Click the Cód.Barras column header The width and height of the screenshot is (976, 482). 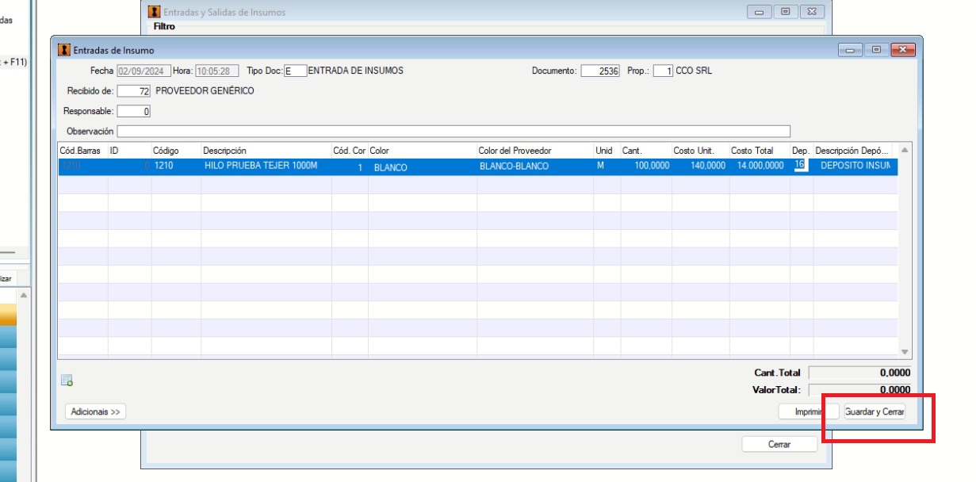(82, 151)
